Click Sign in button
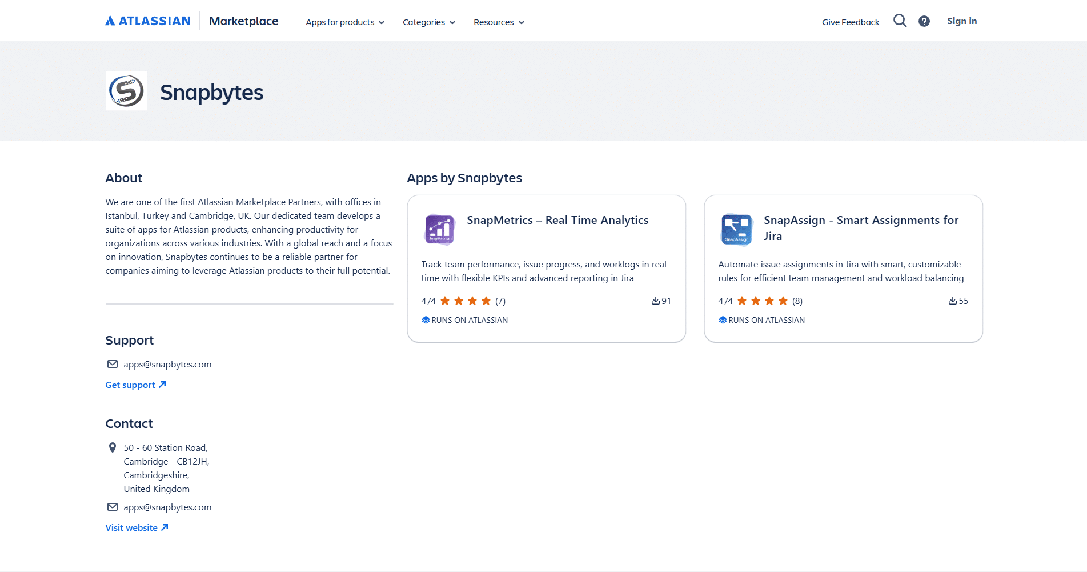Screen dimensions: 1087x572 pyautogui.click(x=962, y=21)
